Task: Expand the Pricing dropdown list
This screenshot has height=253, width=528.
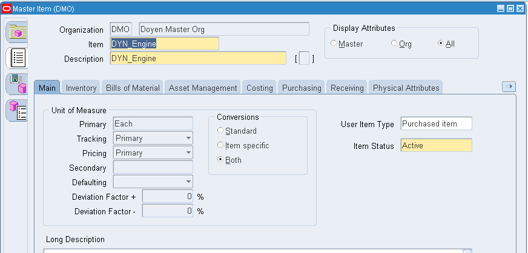Action: [x=153, y=153]
